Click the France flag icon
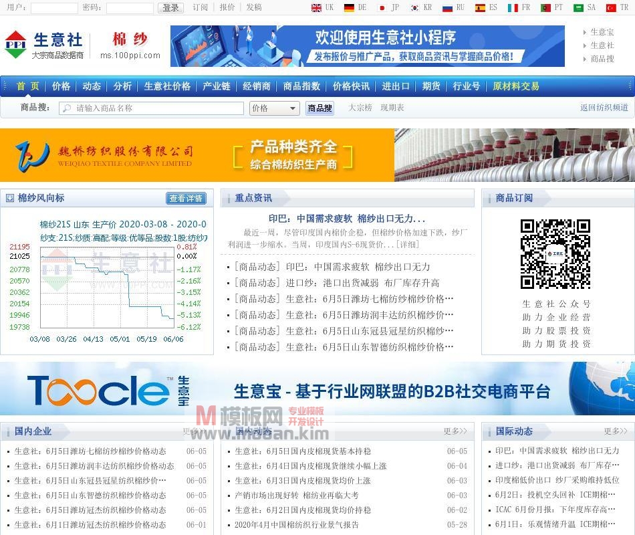 click(x=513, y=8)
